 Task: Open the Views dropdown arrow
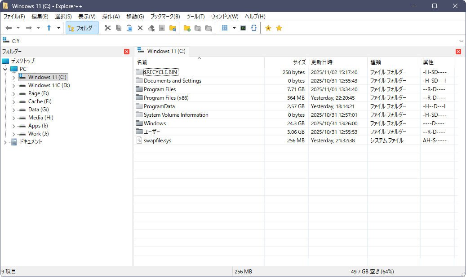coord(234,28)
